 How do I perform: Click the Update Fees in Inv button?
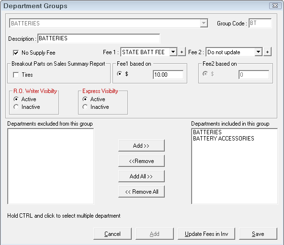[206, 234]
